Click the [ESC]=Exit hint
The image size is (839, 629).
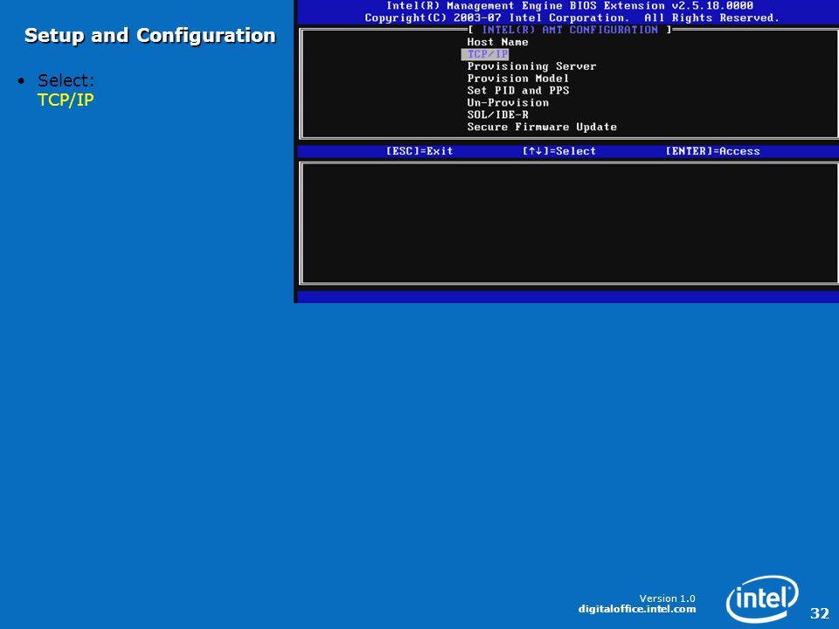(419, 151)
